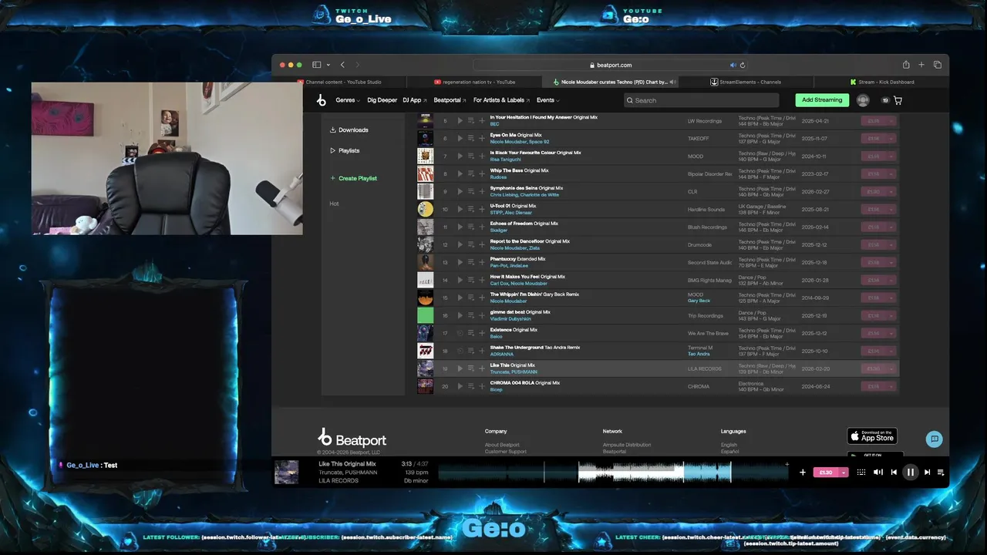The image size is (987, 555).
Task: Show Safari sidebar
Action: click(316, 65)
